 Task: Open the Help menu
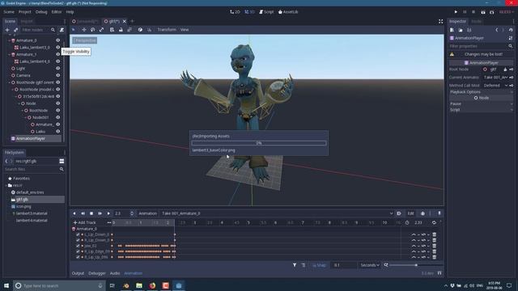click(x=70, y=12)
